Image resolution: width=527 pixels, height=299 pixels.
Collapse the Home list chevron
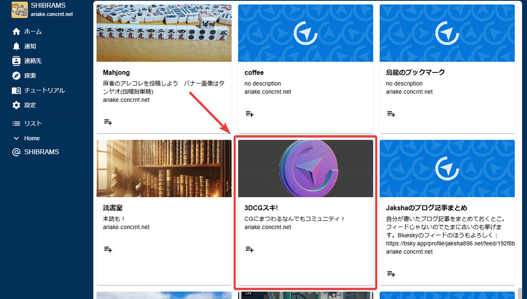pyautogui.click(x=16, y=138)
